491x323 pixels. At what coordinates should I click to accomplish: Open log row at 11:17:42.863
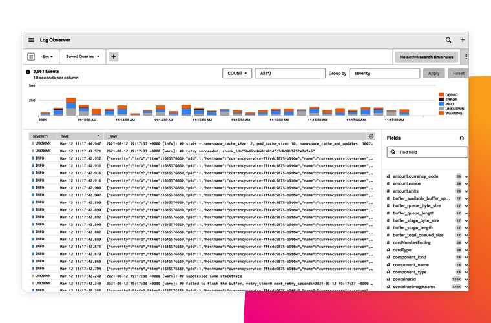pos(202,262)
